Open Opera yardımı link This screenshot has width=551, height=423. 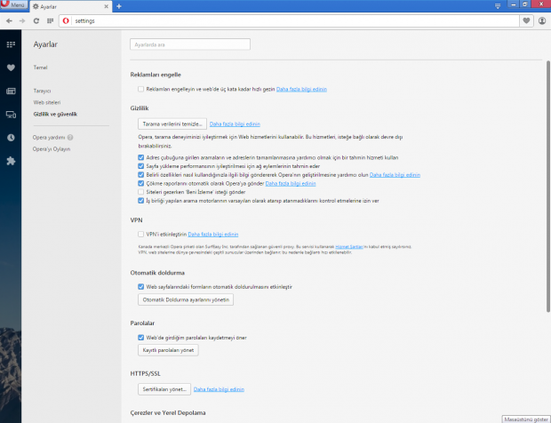click(49, 138)
